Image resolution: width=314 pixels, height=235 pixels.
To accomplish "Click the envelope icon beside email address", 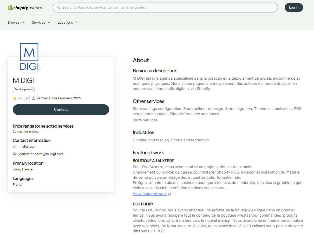I will [15, 154].
